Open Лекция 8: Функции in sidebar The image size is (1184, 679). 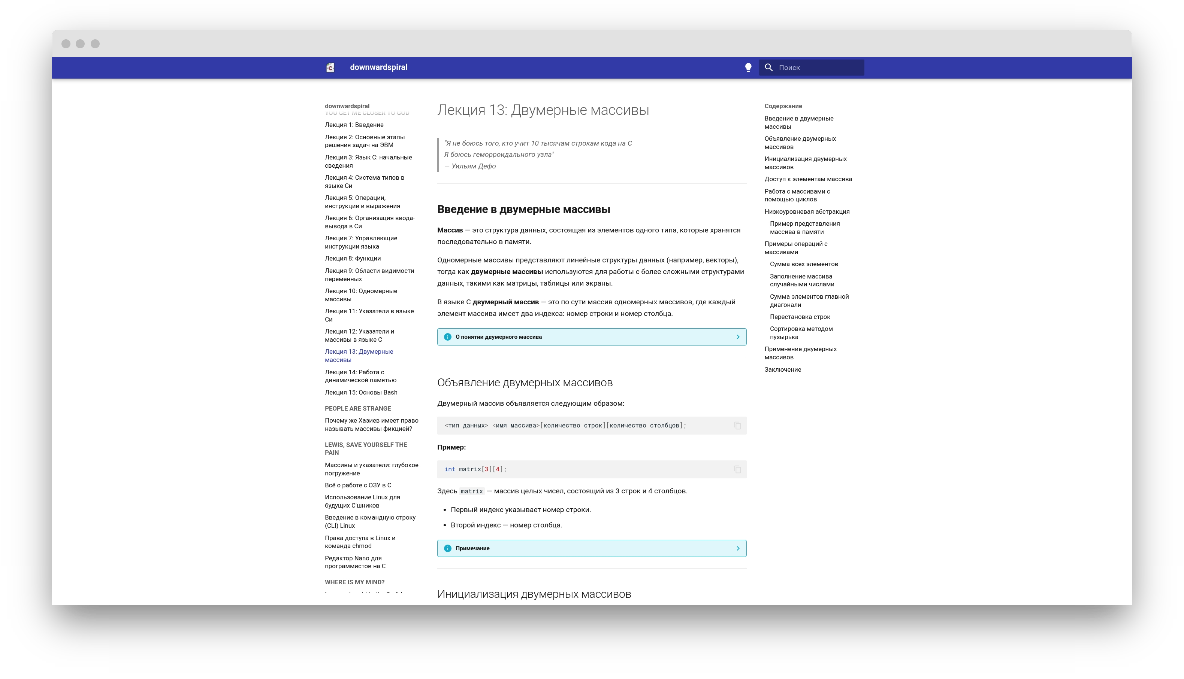tap(352, 259)
